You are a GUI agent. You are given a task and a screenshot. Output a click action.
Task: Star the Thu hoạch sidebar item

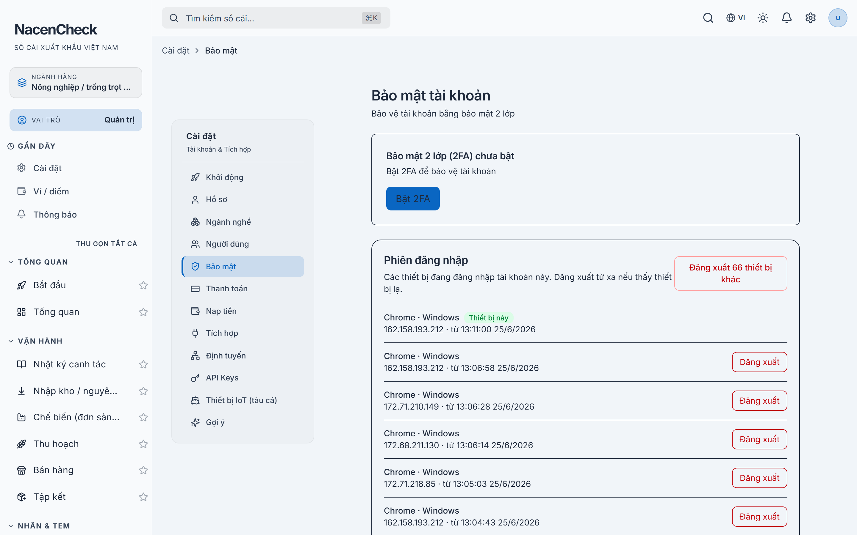[143, 444]
